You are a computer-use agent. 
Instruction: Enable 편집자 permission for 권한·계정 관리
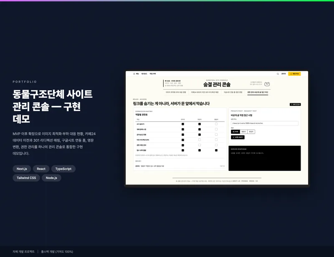pos(200,145)
